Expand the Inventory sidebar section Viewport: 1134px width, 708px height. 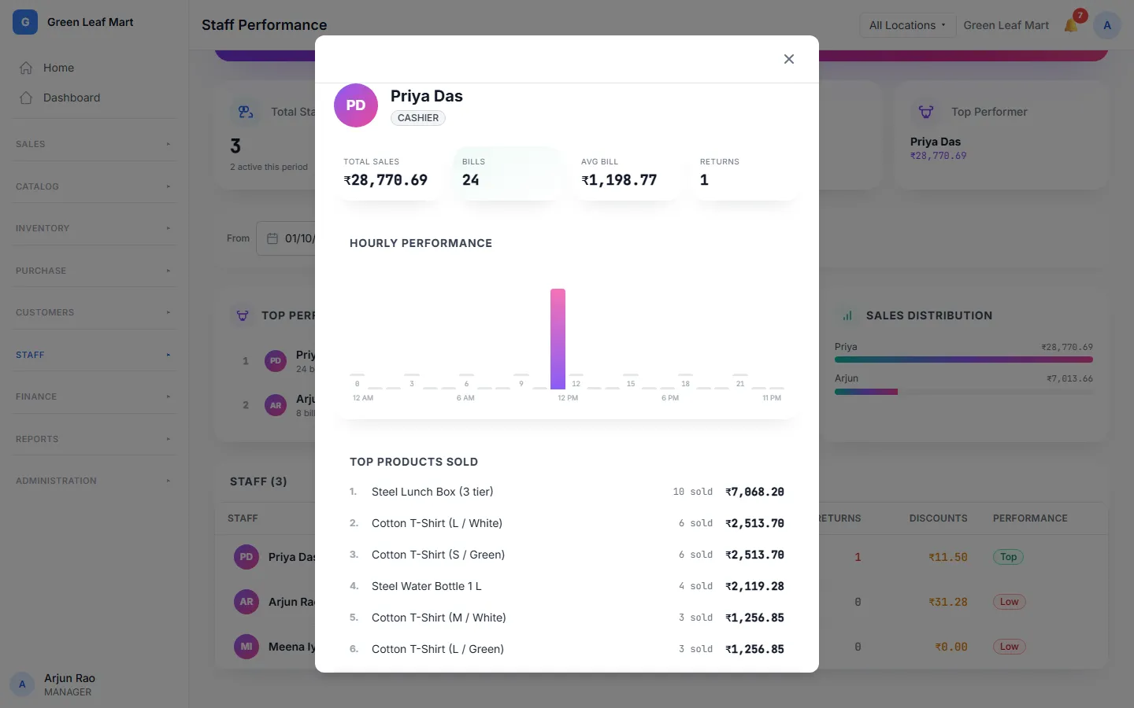94,228
